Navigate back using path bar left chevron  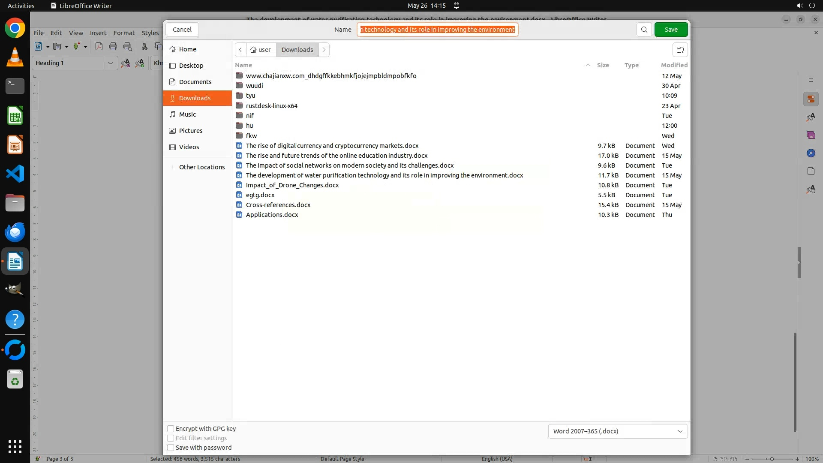(240, 50)
